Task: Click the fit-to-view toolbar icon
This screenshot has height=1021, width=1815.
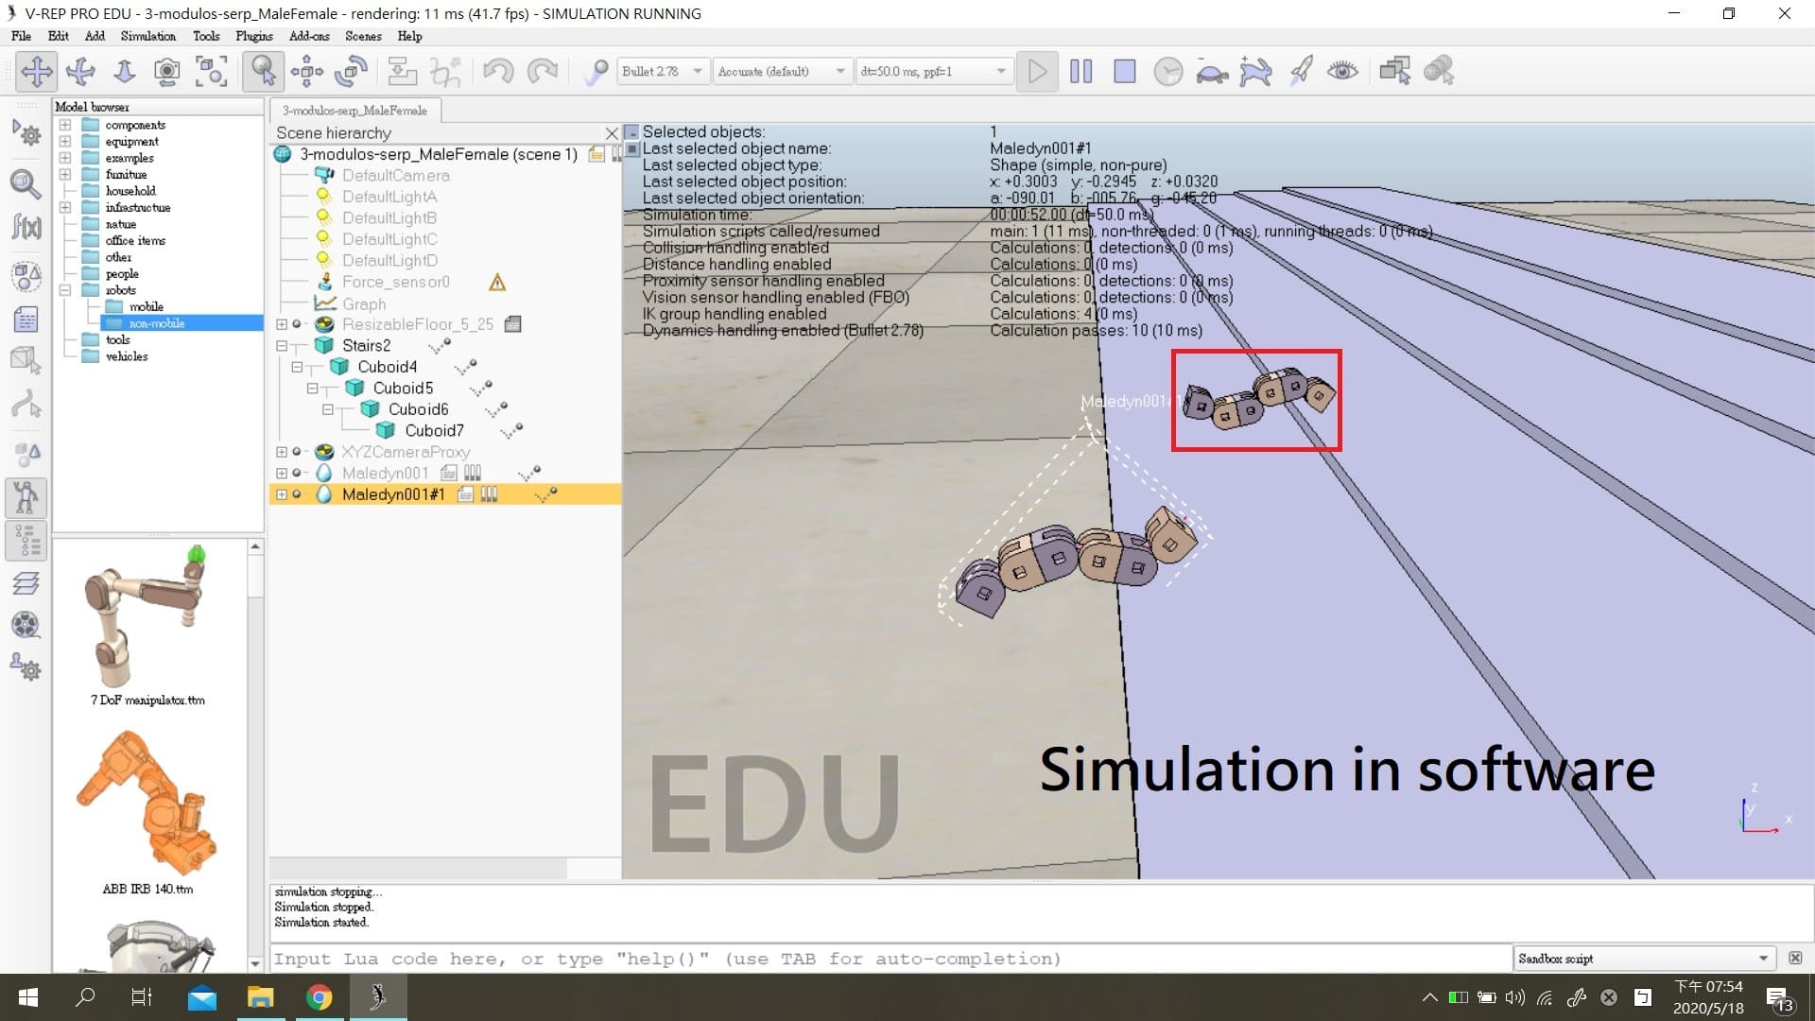Action: tap(212, 71)
